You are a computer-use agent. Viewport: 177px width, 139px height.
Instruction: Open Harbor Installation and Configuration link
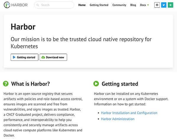129,113
